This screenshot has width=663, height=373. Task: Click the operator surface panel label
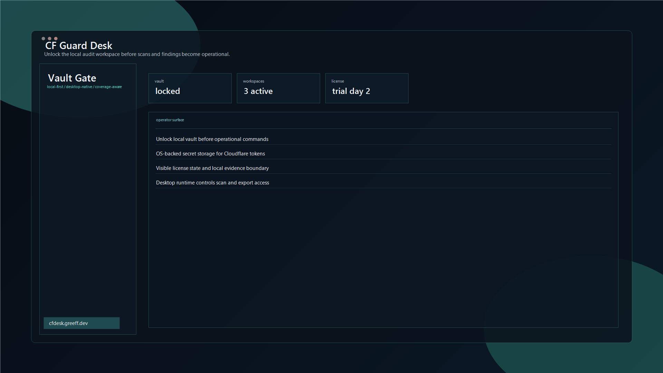[170, 120]
